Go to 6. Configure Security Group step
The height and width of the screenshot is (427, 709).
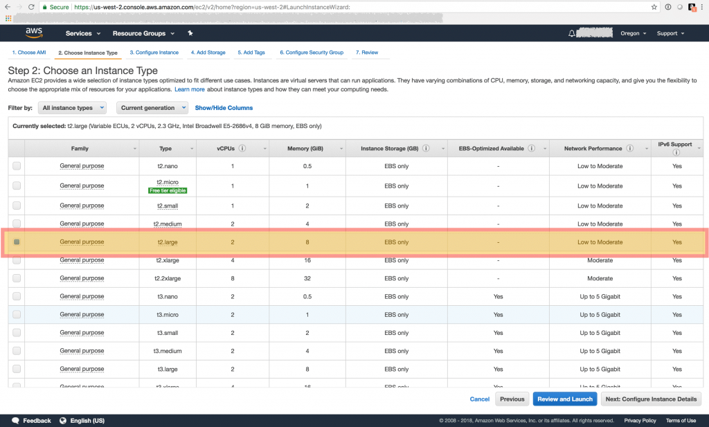[x=312, y=53]
